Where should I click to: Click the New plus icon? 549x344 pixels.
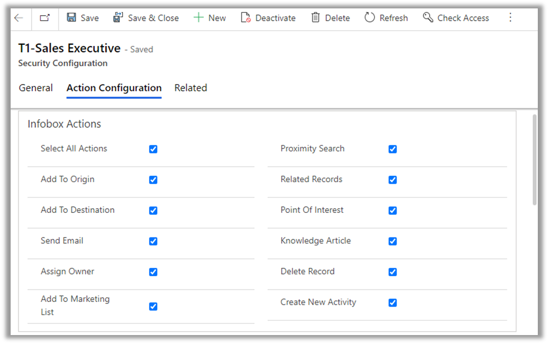point(198,18)
